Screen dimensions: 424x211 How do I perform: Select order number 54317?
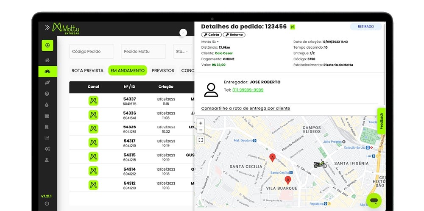coord(129,141)
